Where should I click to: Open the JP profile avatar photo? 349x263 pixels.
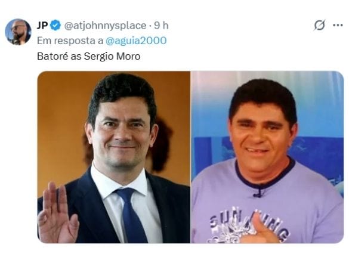tap(18, 32)
